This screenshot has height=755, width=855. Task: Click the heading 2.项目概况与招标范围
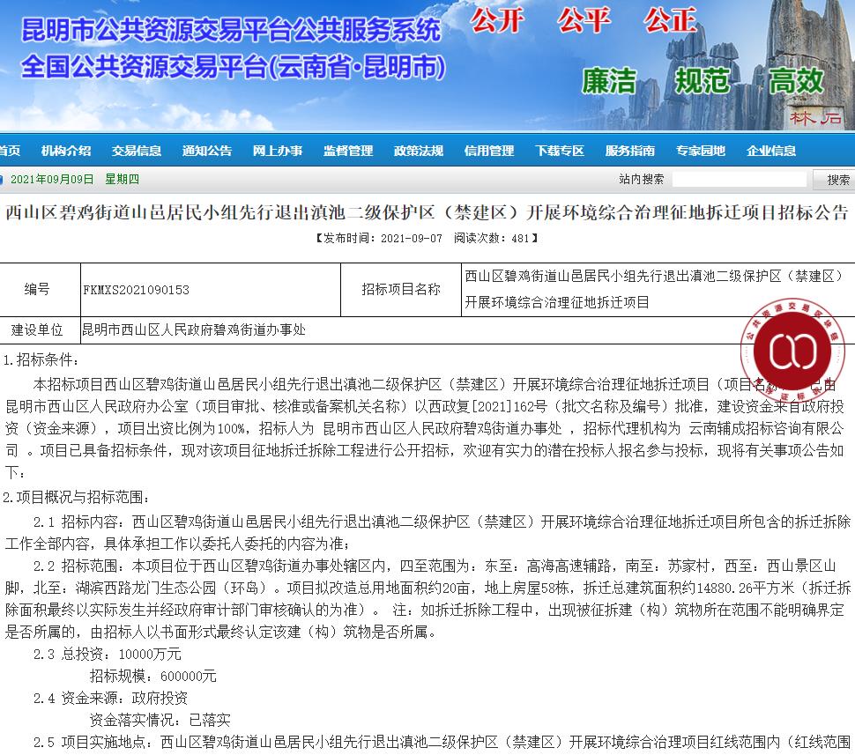pyautogui.click(x=76, y=497)
